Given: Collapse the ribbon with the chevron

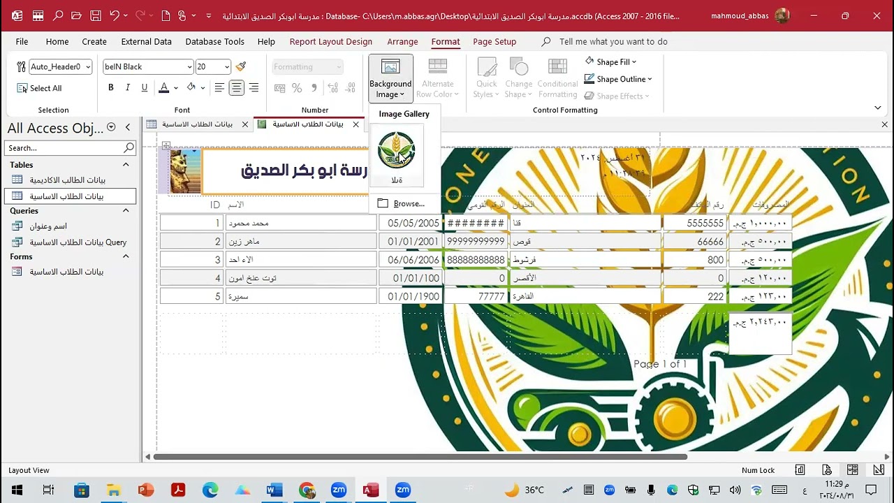Looking at the screenshot, I should pos(878,108).
